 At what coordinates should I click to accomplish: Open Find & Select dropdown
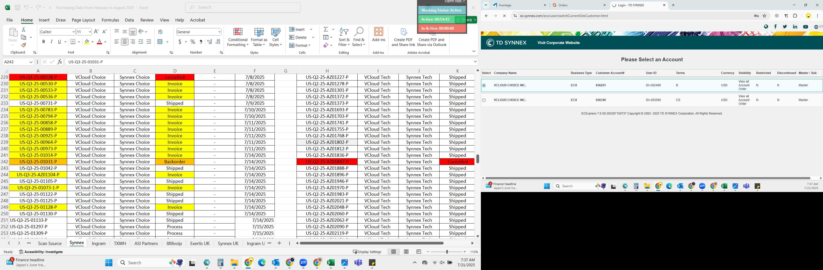pyautogui.click(x=359, y=37)
